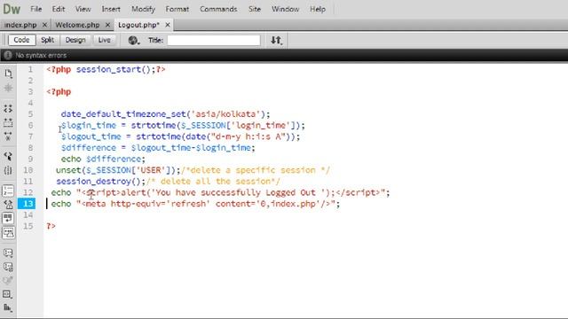The width and height of the screenshot is (568, 319).
Task: Close the Welcome.php tab
Action: pyautogui.click(x=107, y=25)
